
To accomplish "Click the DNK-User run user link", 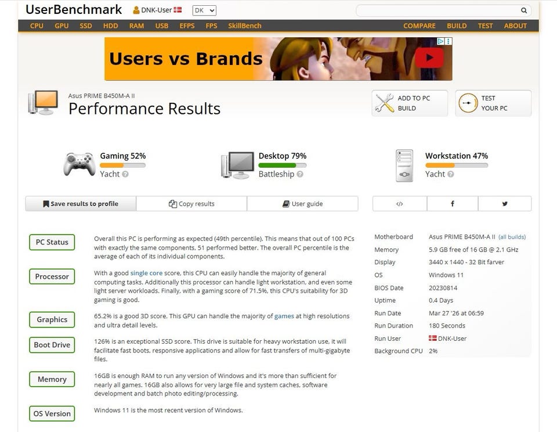I will [452, 339].
